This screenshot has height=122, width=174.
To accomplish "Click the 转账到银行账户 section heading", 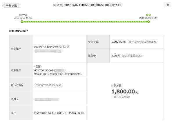I will click(19, 31).
